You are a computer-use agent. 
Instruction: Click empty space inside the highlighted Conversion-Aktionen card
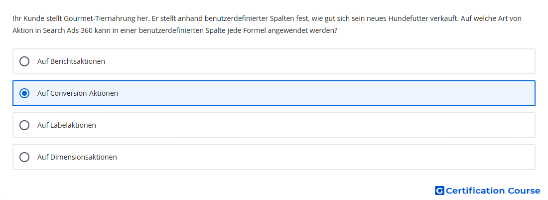coord(314,93)
